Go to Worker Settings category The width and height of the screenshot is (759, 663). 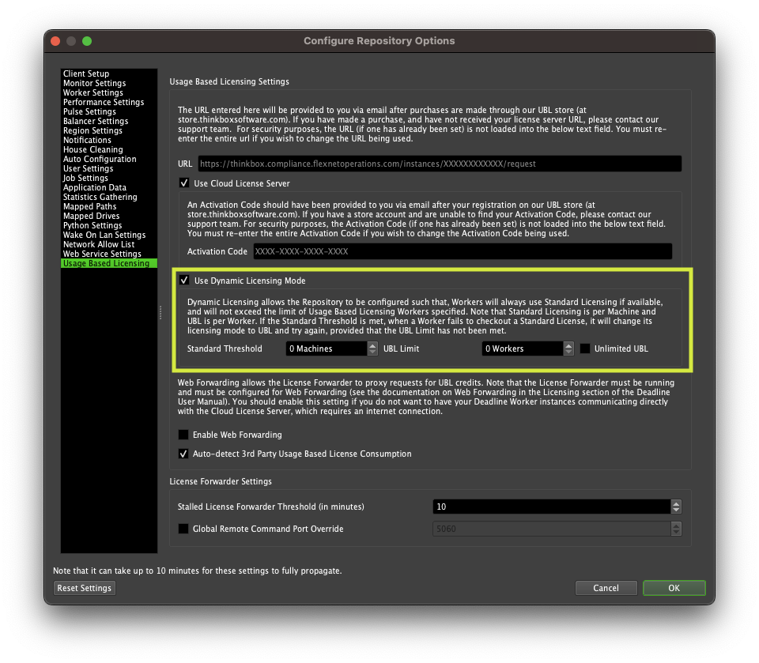click(93, 92)
